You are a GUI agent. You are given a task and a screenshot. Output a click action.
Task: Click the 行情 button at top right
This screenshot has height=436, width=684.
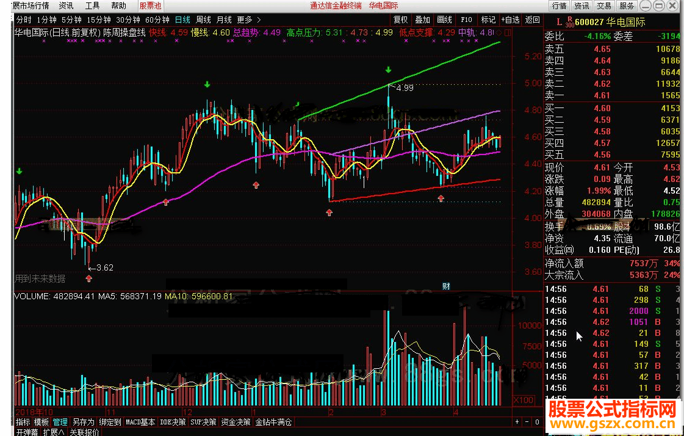coord(560,5)
